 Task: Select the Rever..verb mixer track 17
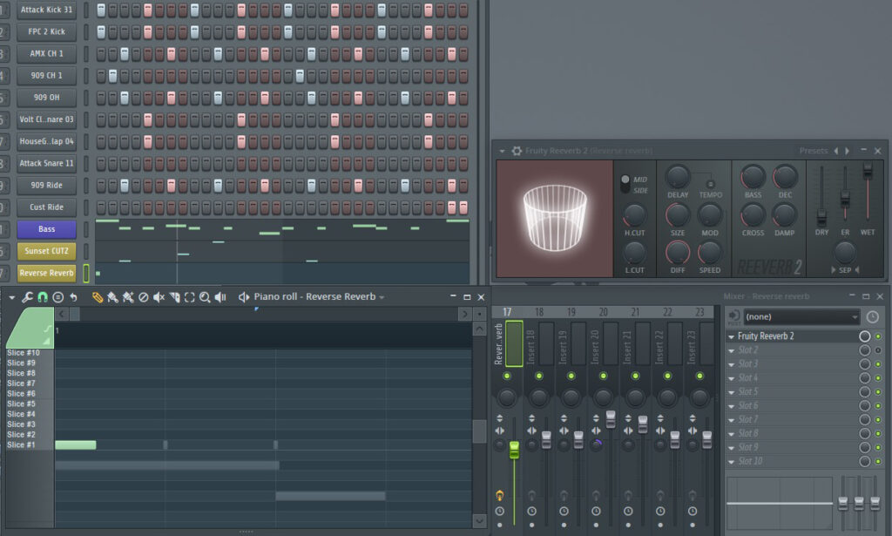pyautogui.click(x=507, y=343)
